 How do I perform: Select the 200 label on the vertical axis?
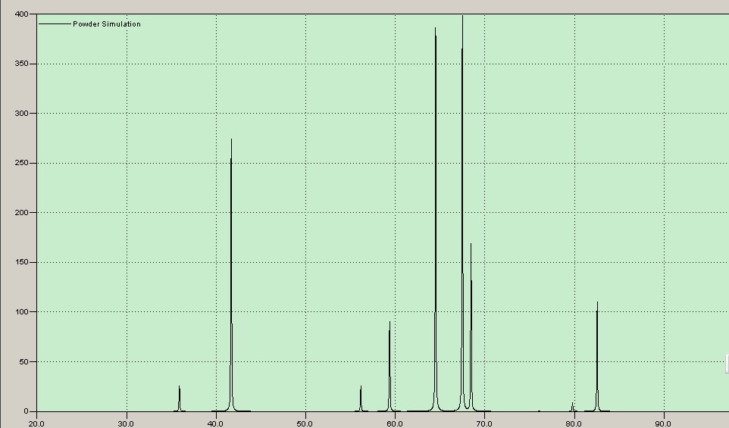[21, 212]
